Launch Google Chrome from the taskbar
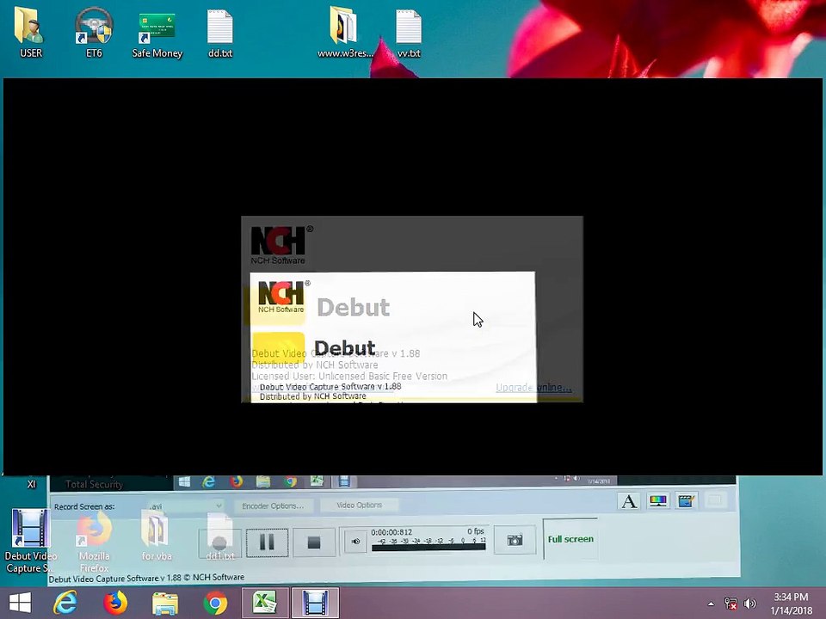 pos(215,603)
